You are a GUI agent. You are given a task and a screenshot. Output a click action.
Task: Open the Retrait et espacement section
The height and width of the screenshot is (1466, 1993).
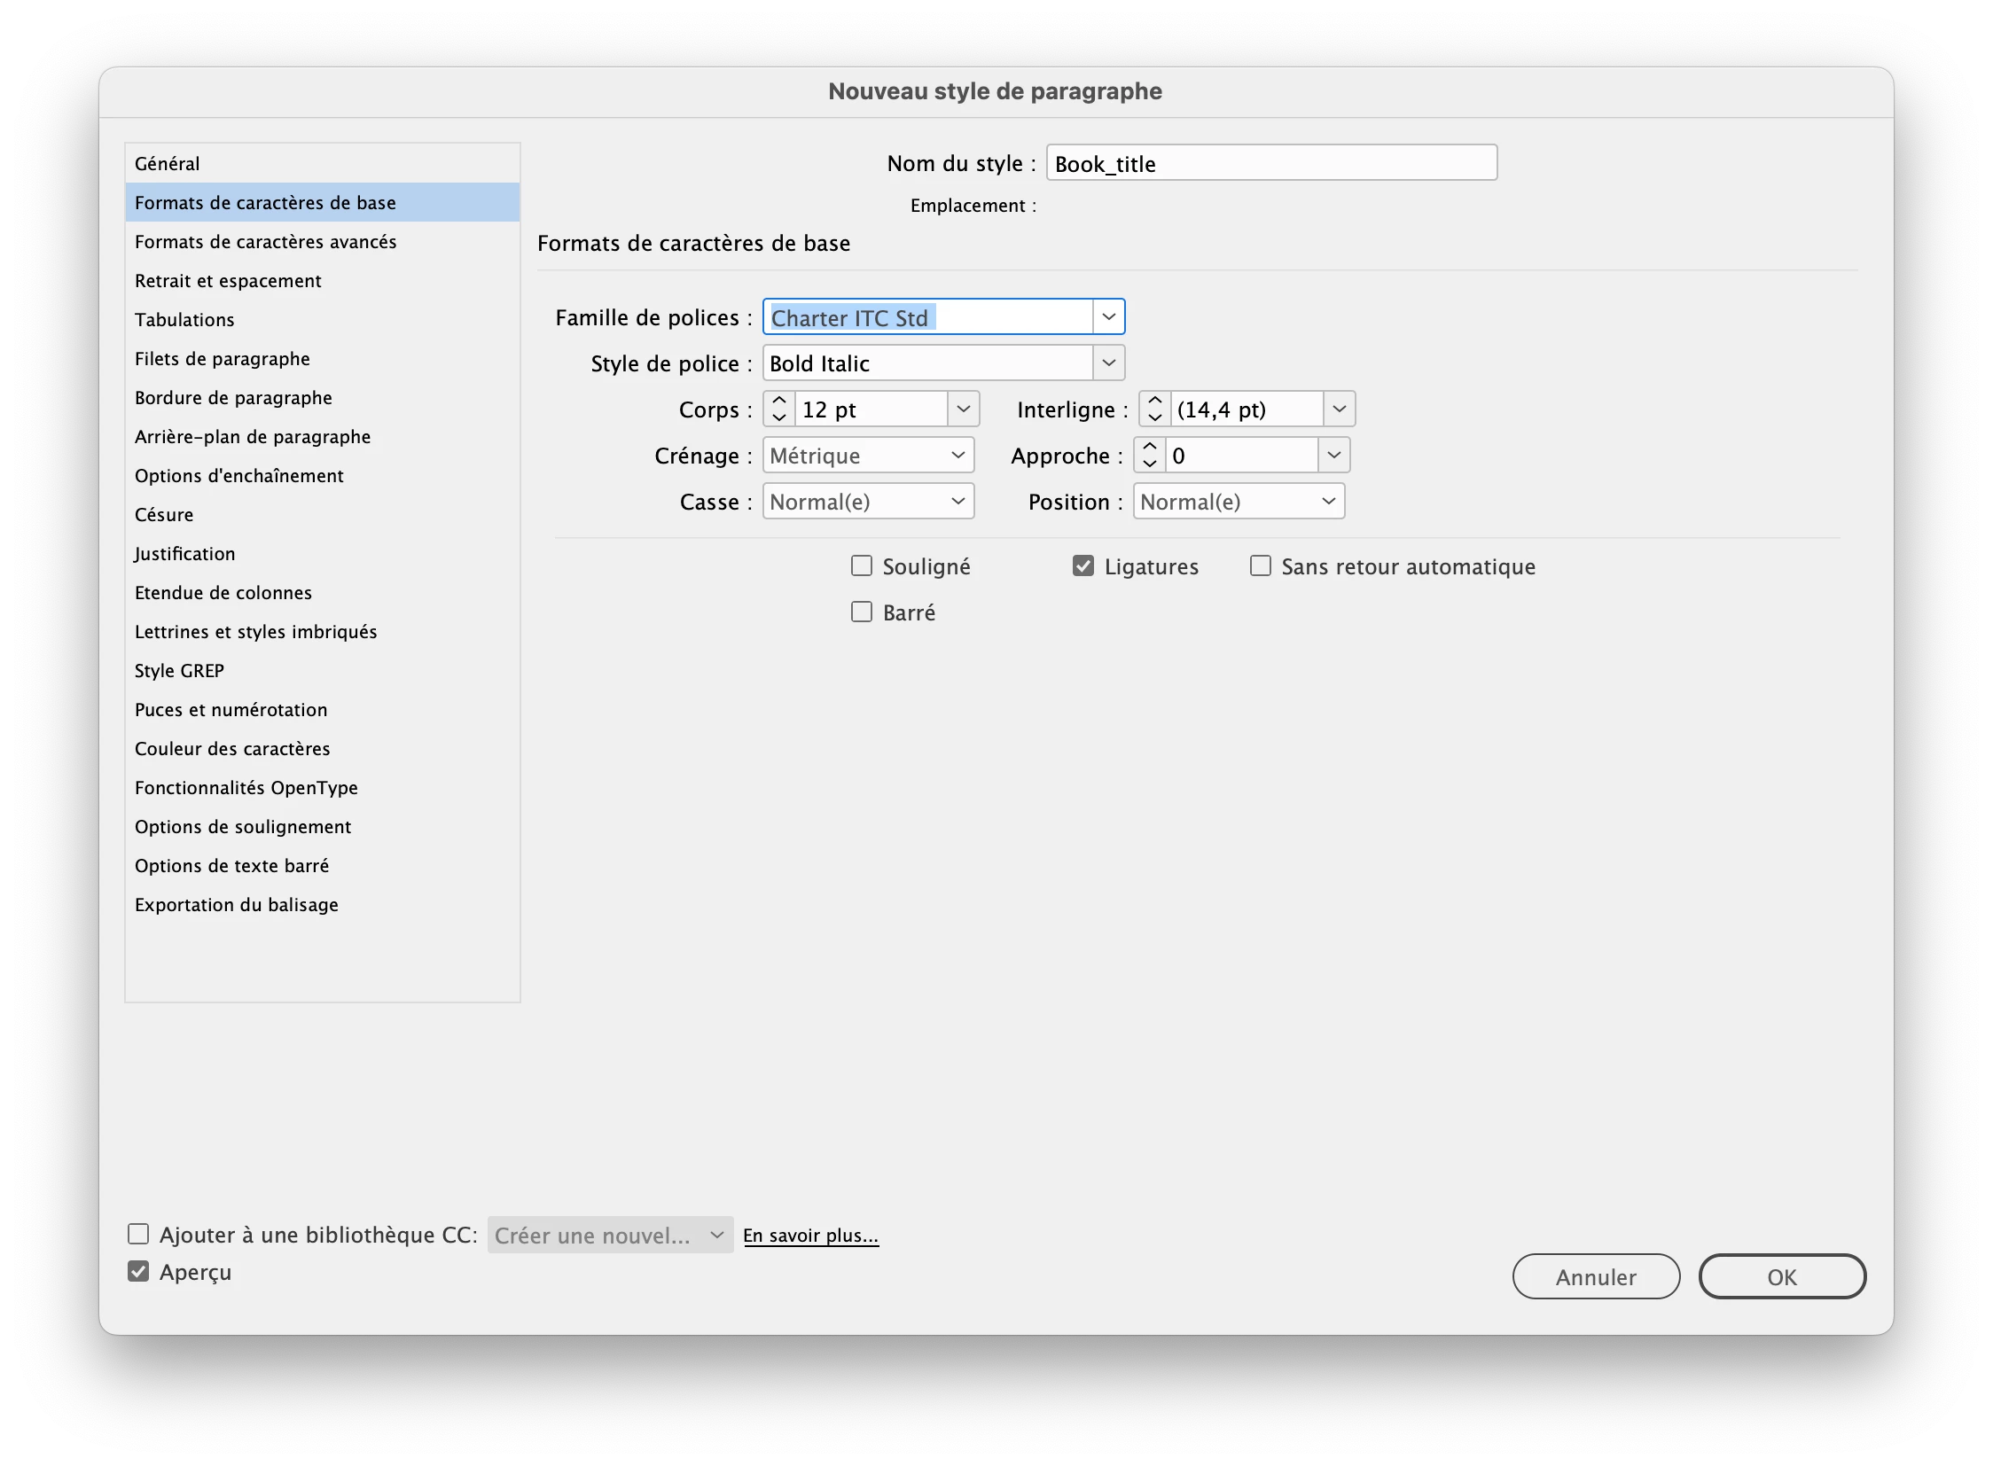click(x=227, y=281)
